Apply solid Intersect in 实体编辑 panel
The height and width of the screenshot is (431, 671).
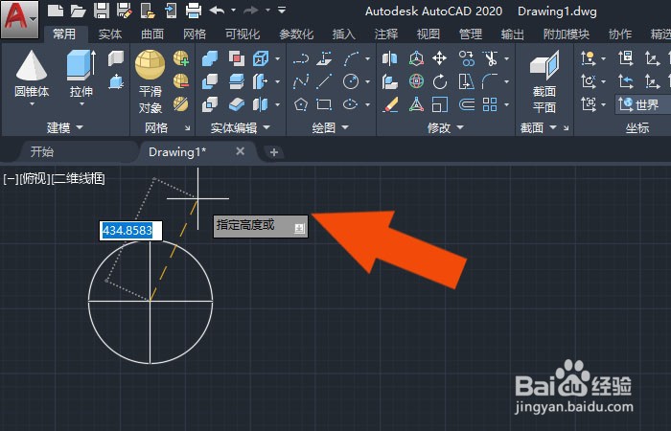pyautogui.click(x=210, y=103)
